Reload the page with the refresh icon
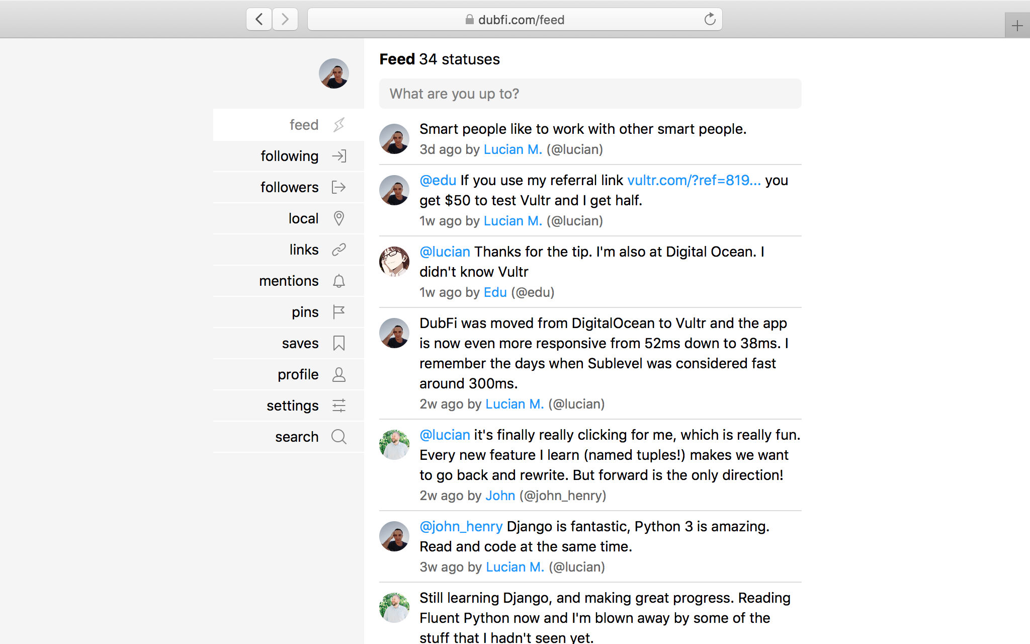 (710, 20)
